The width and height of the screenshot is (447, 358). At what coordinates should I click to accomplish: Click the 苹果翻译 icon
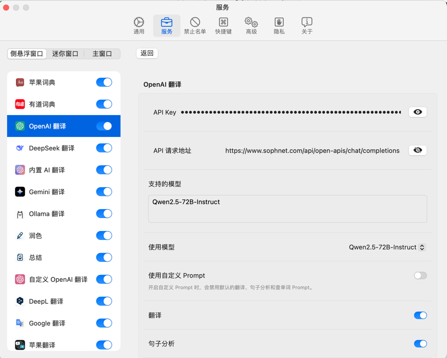click(20, 345)
